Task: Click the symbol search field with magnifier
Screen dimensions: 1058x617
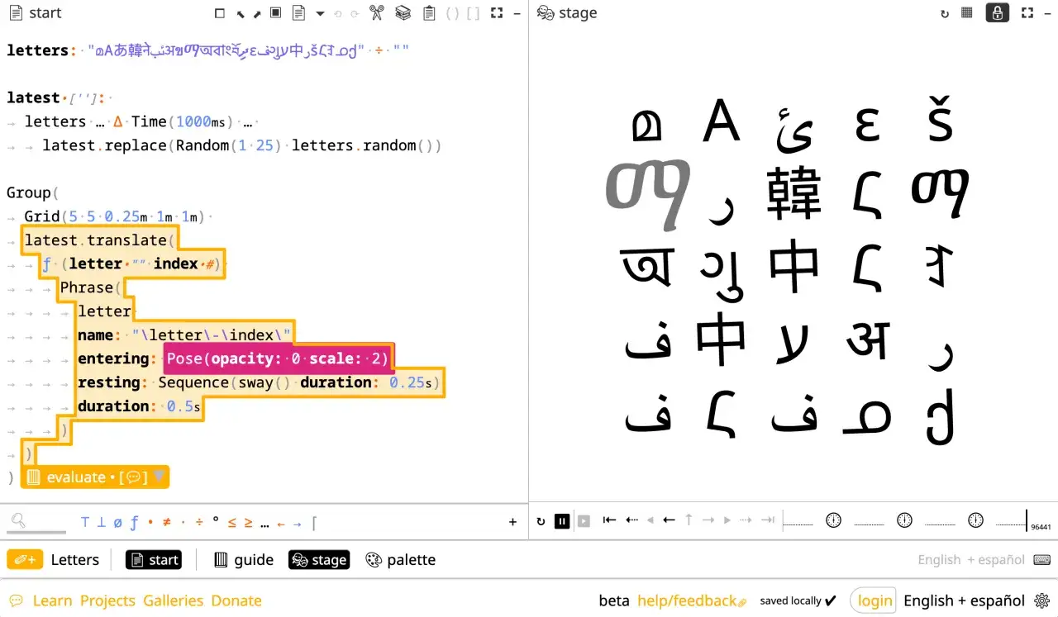Action: pyautogui.click(x=37, y=521)
